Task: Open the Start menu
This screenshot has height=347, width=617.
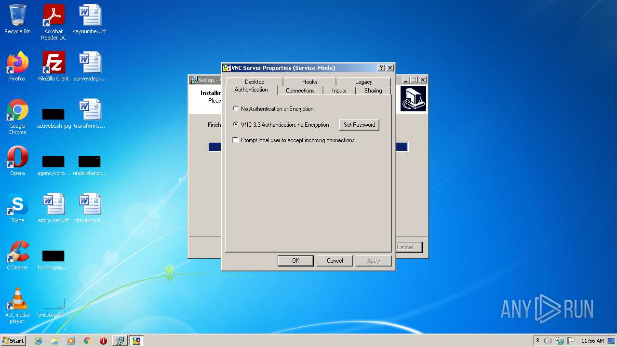Action: click(x=13, y=341)
